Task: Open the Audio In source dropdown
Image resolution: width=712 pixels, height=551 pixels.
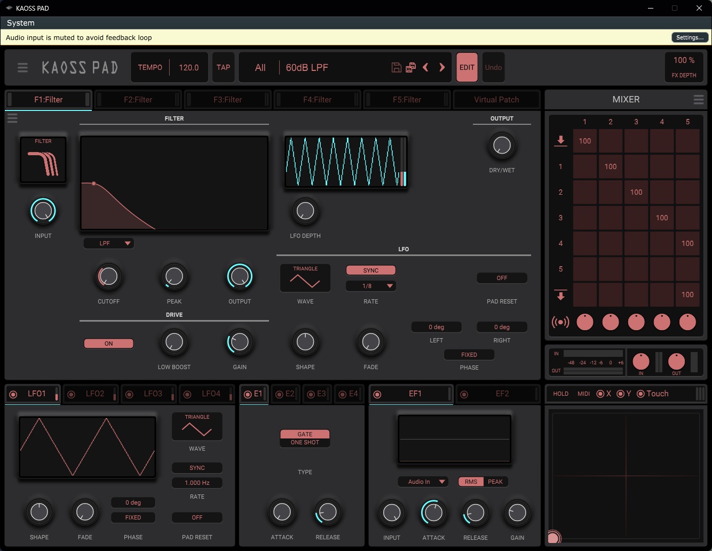Action: (423, 482)
